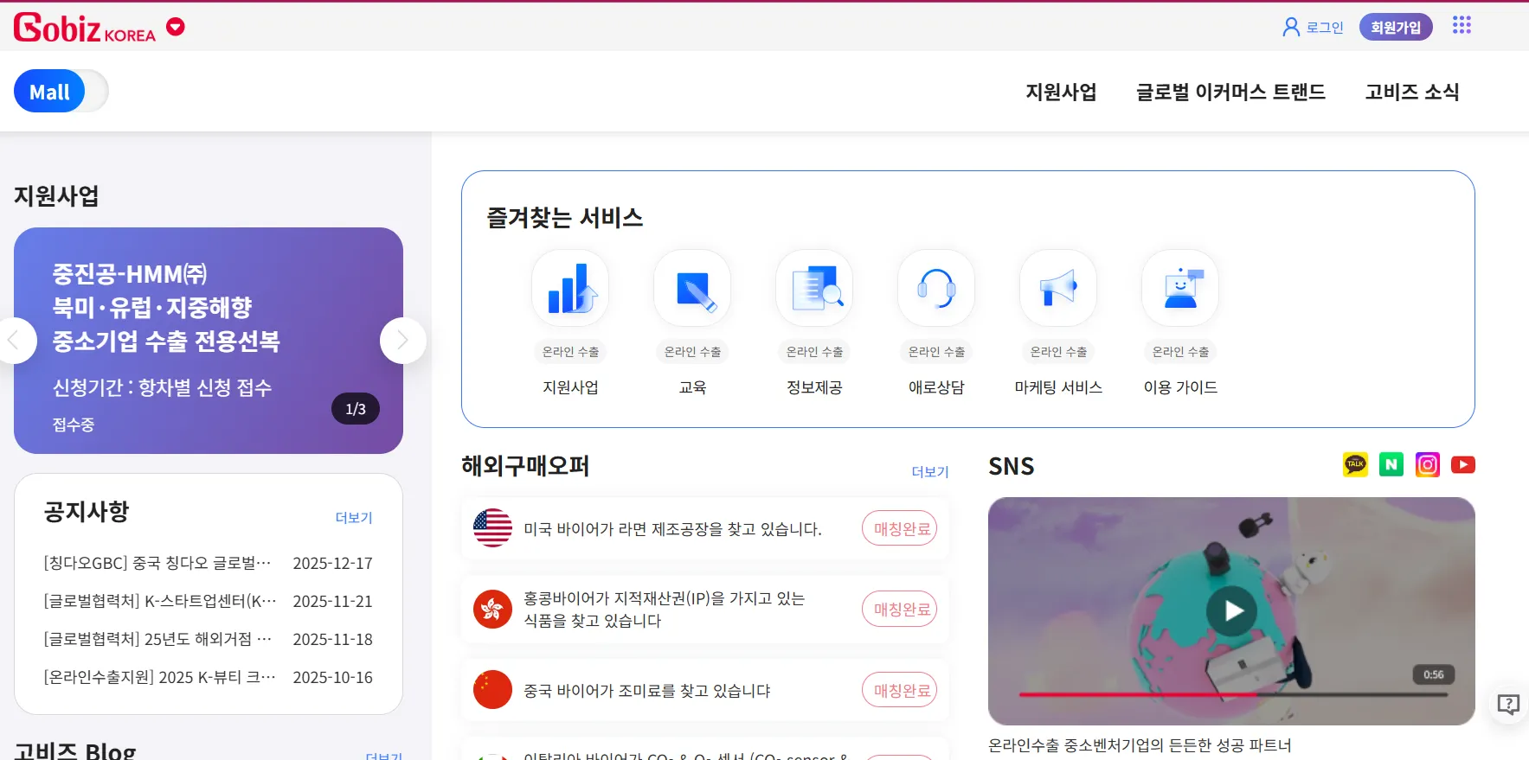The height and width of the screenshot is (760, 1529).
Task: Click the GobizKOREA logo
Action: click(x=85, y=28)
